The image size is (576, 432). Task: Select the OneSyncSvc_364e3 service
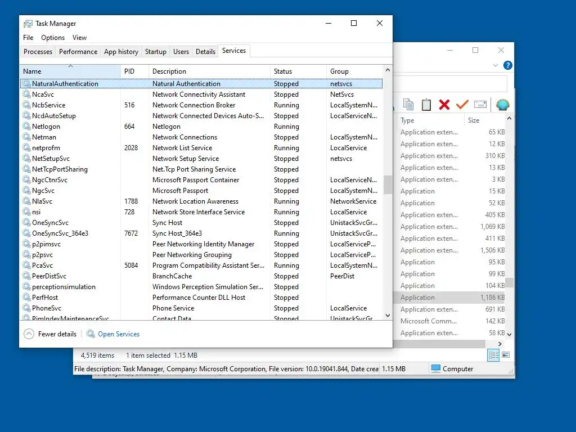(x=201, y=233)
